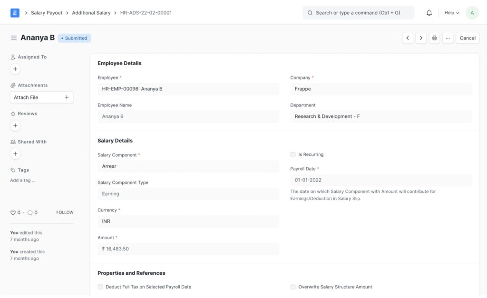Go to previous document arrow
Viewport: 487px width, 298px height.
tap(407, 38)
